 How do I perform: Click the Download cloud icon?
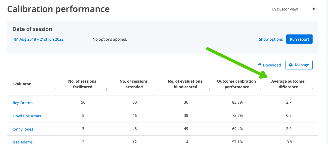pyautogui.click(x=260, y=65)
